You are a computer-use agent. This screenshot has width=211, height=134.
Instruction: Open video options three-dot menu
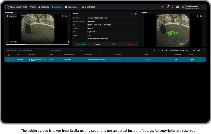pos(69,42)
